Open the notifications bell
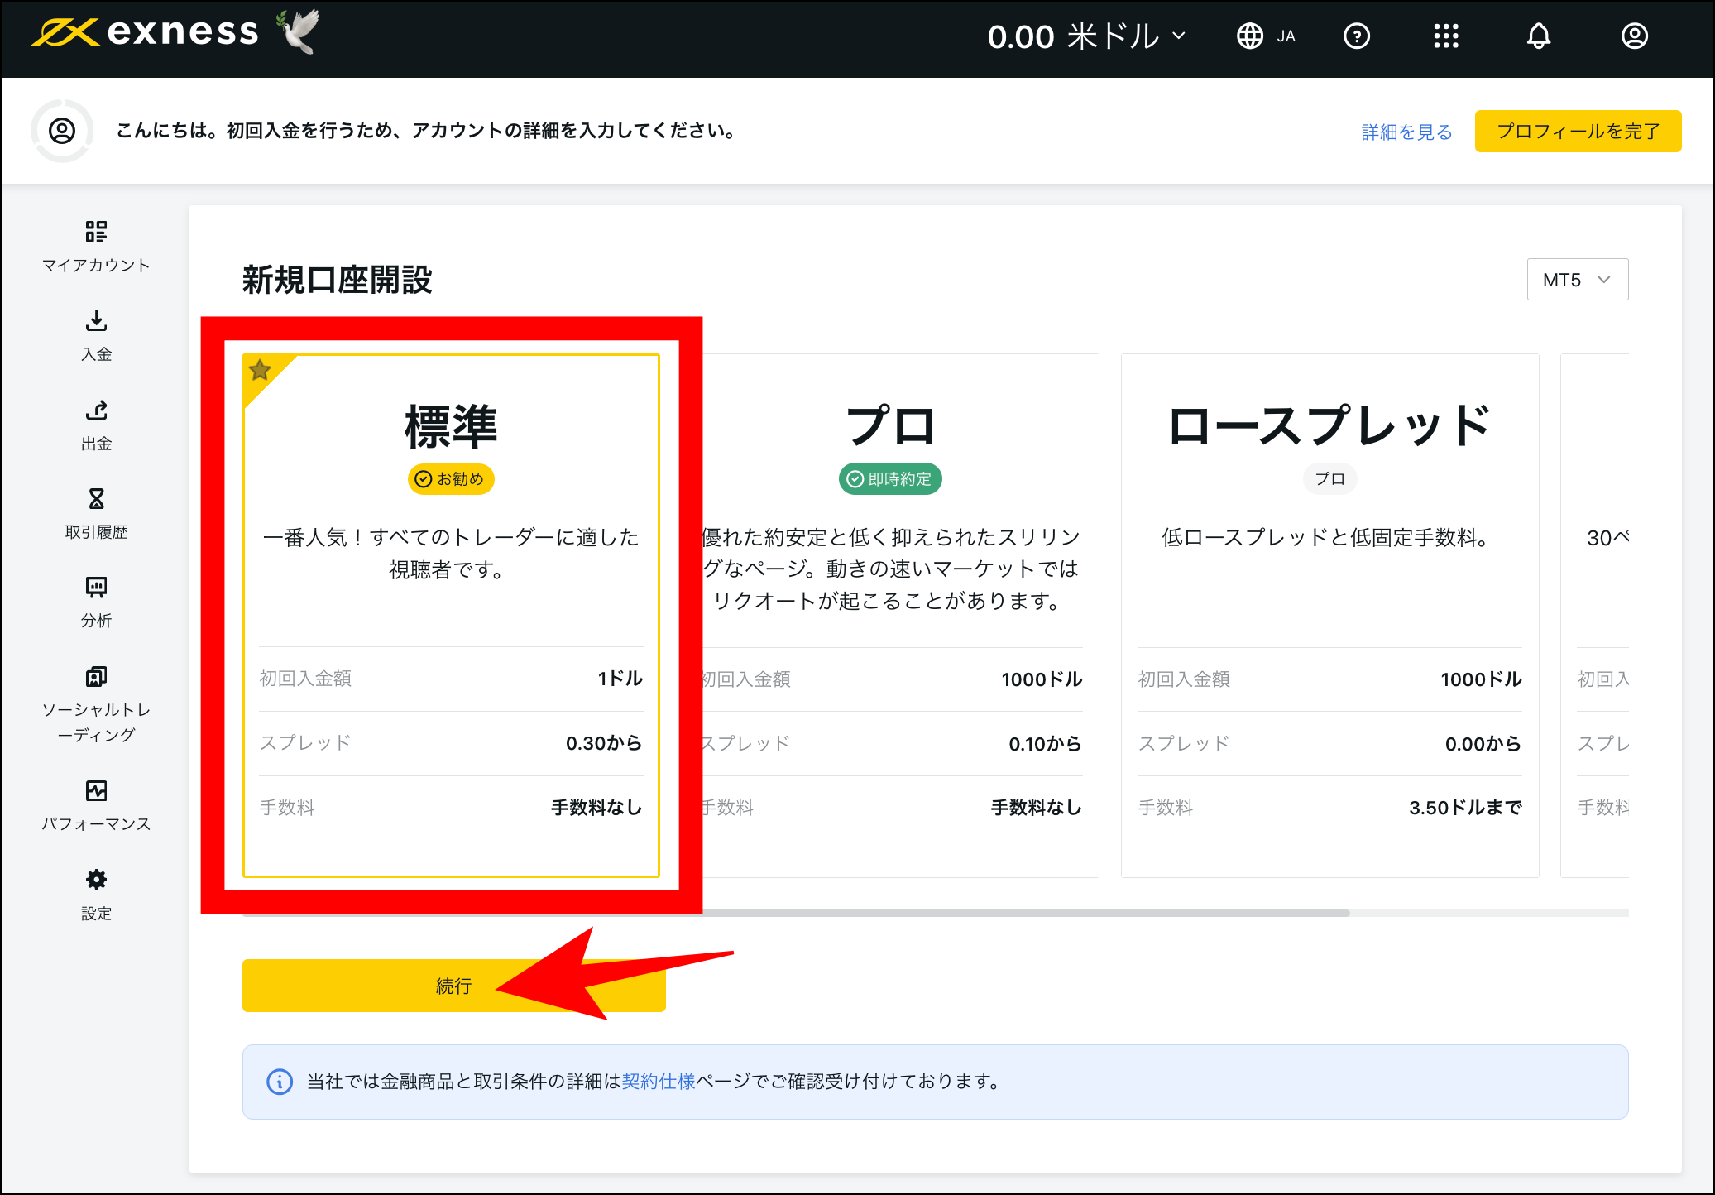This screenshot has width=1715, height=1195. pos(1538,36)
